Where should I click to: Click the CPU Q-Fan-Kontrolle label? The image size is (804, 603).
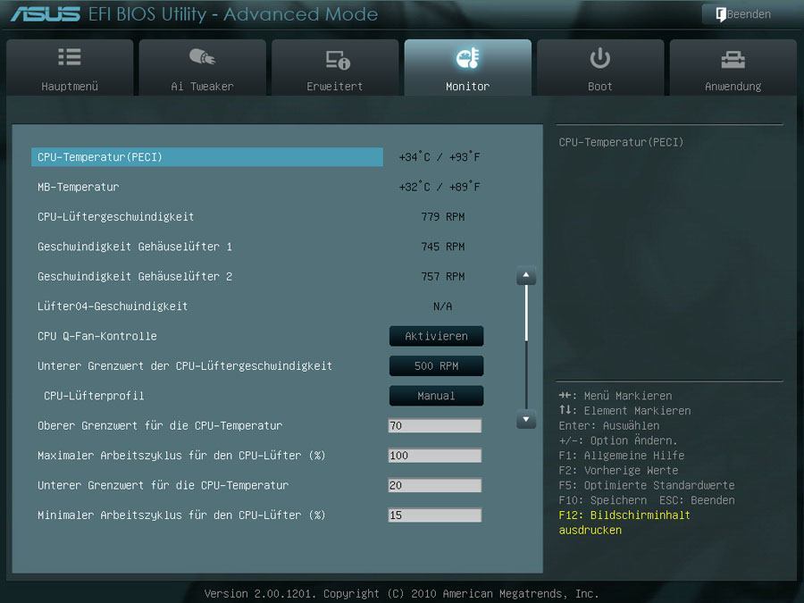tap(97, 336)
